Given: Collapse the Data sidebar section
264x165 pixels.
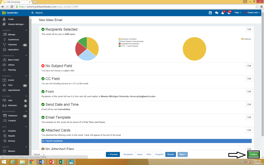Looking at the screenshot, I should 26,127.
